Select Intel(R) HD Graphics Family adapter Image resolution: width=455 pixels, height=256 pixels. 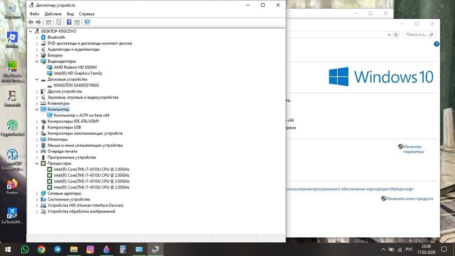78,73
